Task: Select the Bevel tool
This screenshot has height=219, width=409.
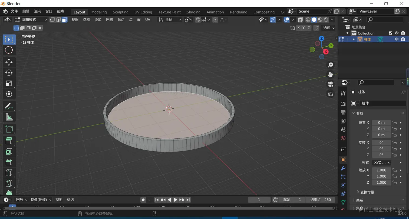Action: (x=9, y=162)
